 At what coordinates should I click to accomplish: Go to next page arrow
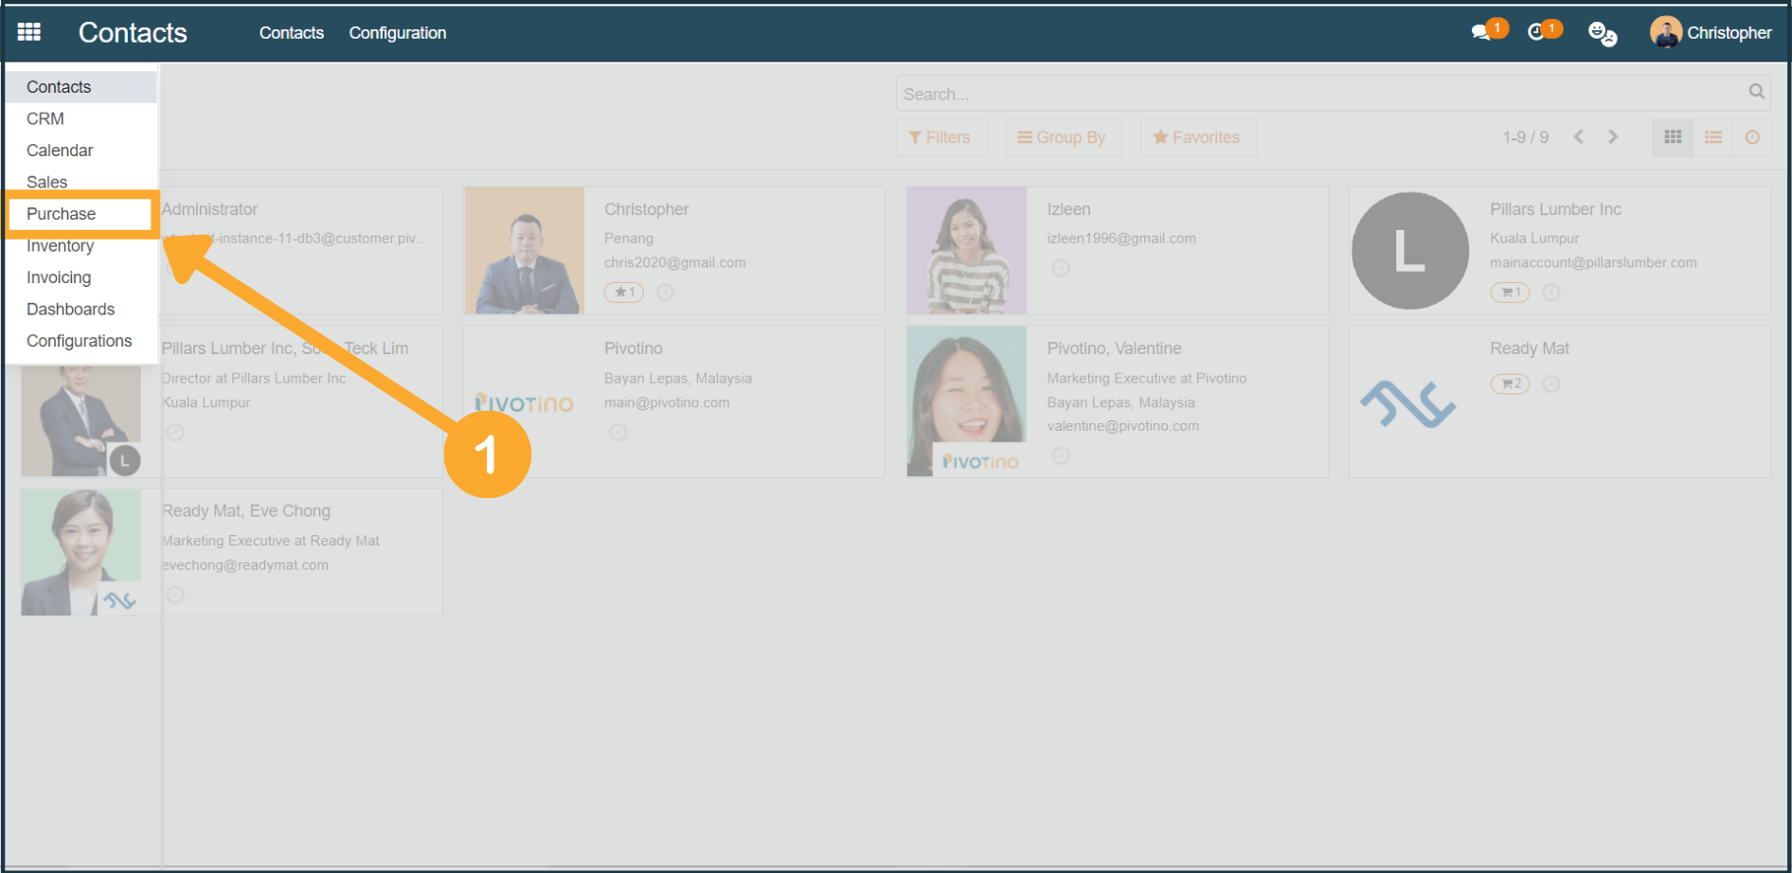[1613, 137]
